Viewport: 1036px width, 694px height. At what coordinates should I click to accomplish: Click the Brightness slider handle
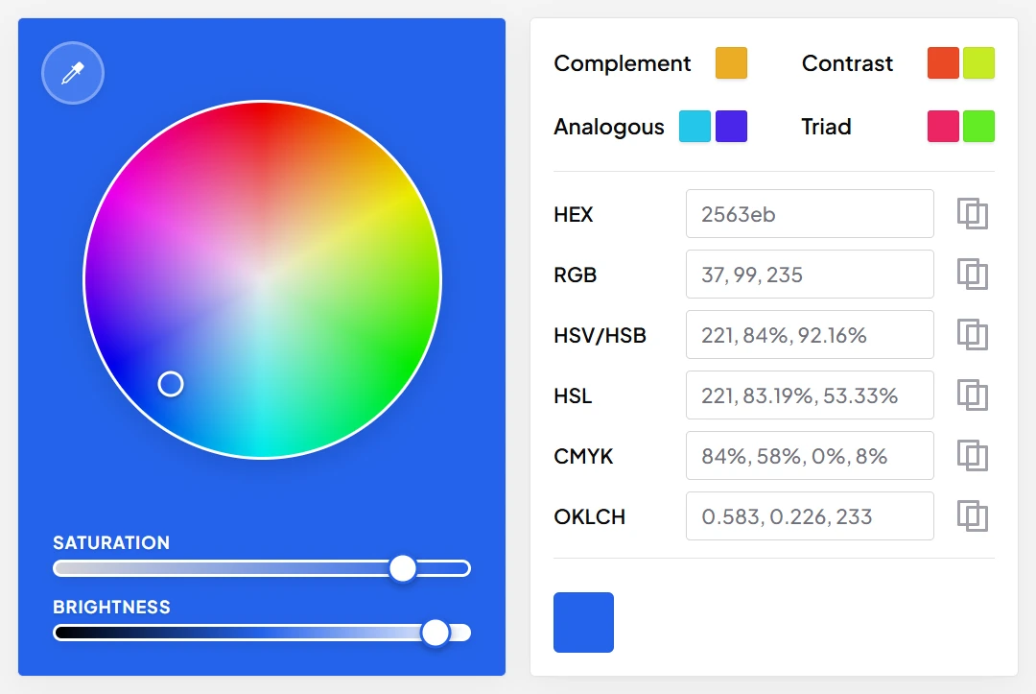(x=436, y=633)
